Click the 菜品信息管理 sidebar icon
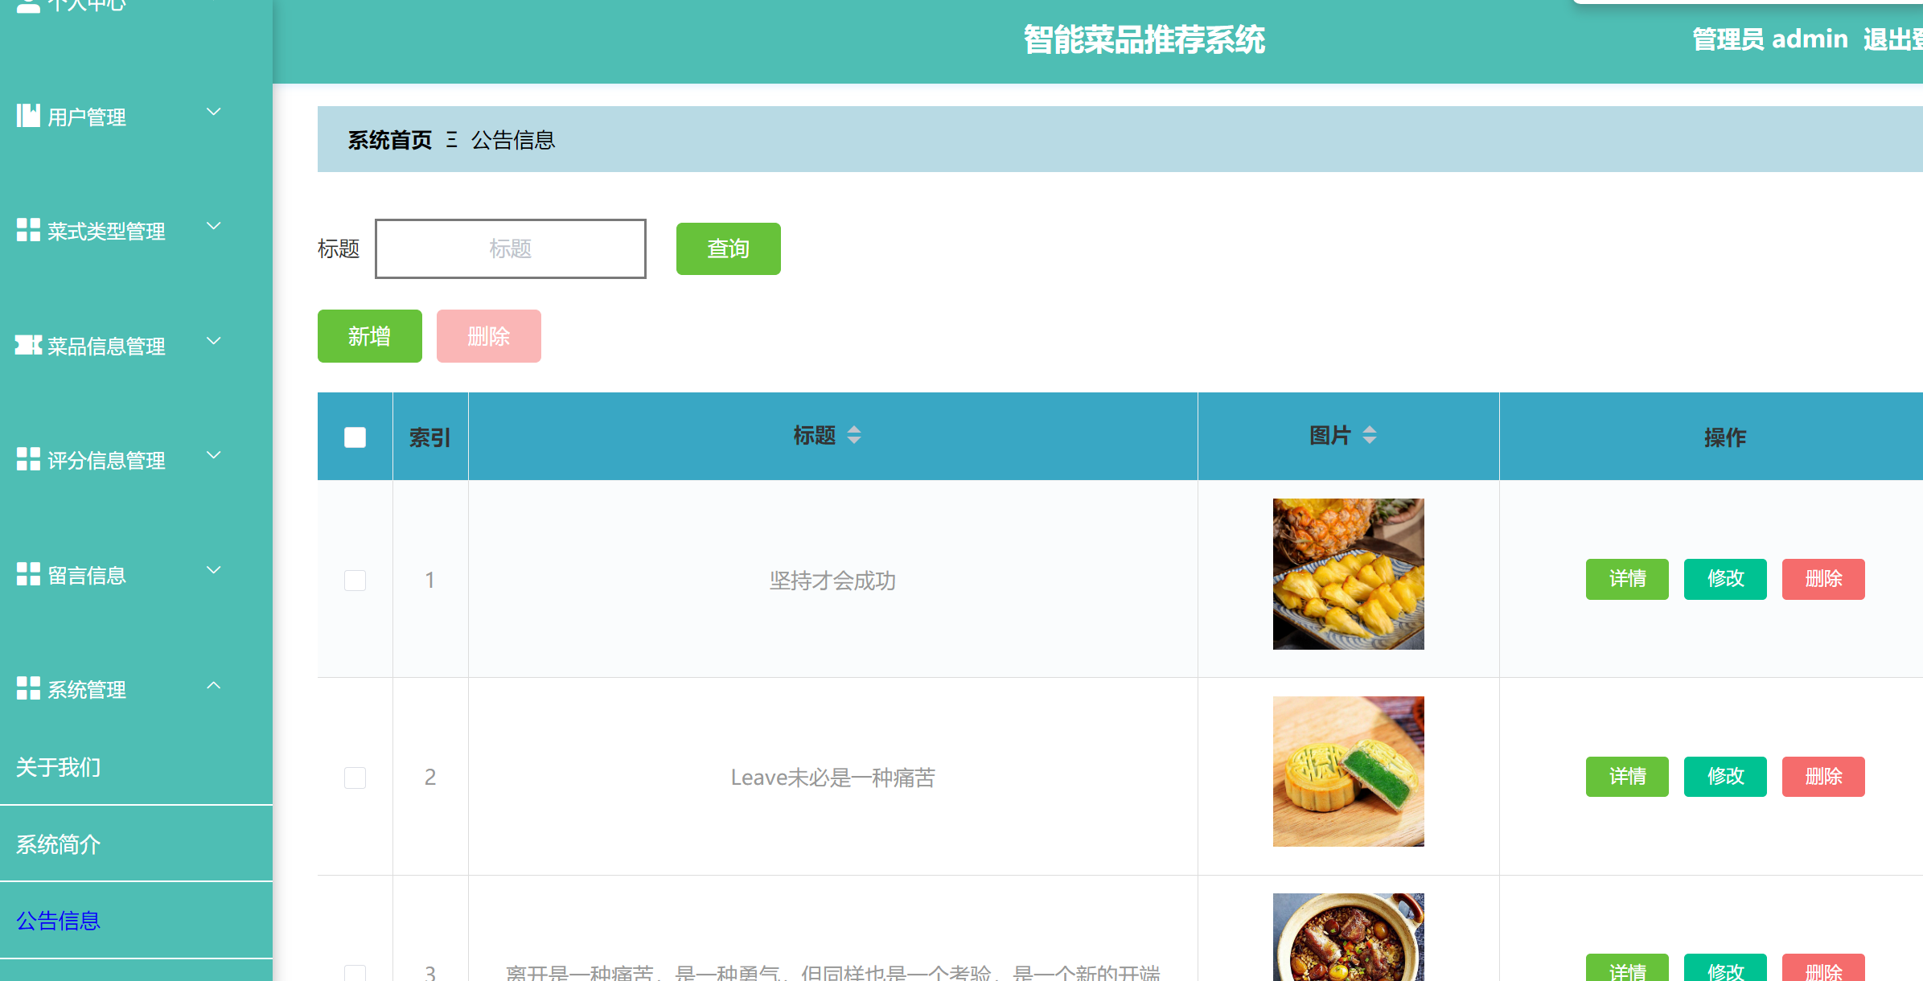The height and width of the screenshot is (981, 1923). click(x=28, y=344)
